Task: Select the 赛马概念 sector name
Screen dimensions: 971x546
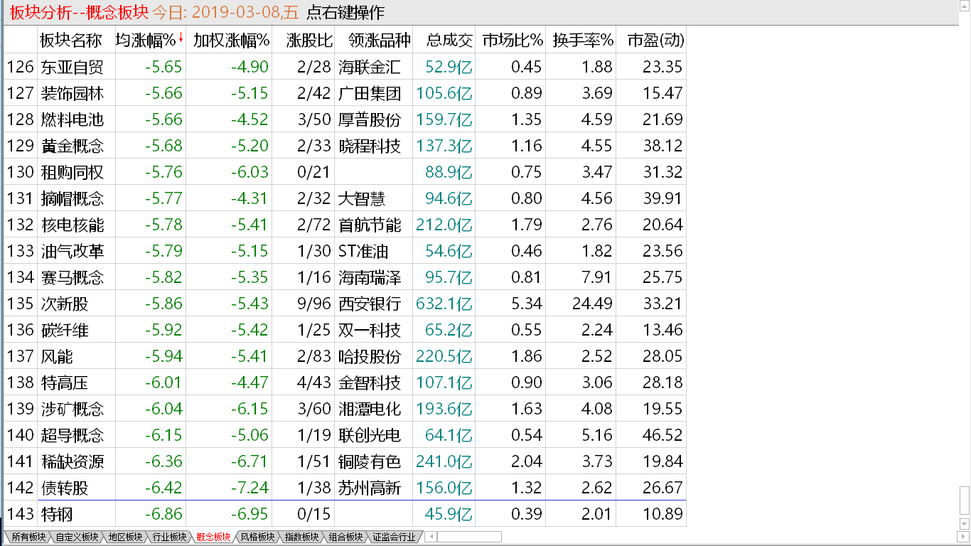Action: tap(73, 277)
